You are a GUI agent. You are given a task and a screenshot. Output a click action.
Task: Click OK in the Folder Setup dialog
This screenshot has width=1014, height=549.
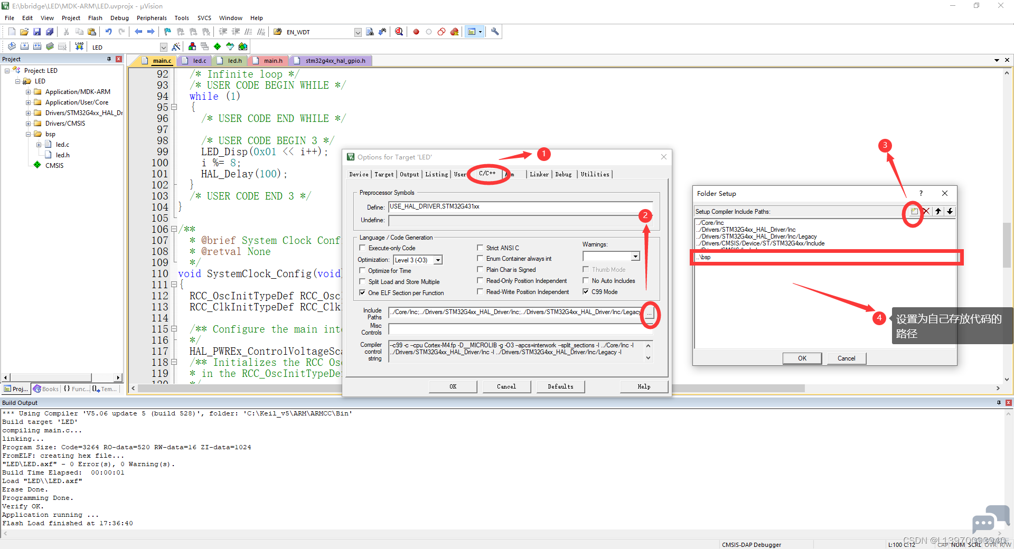(x=802, y=358)
